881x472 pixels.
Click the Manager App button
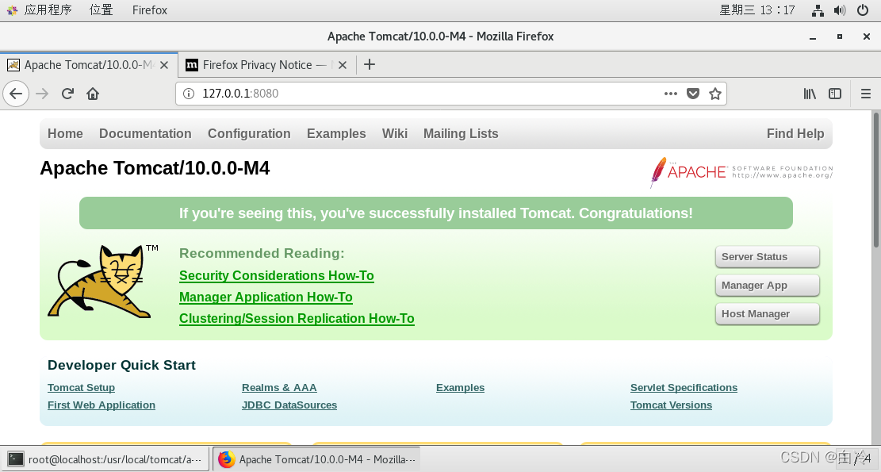click(767, 286)
